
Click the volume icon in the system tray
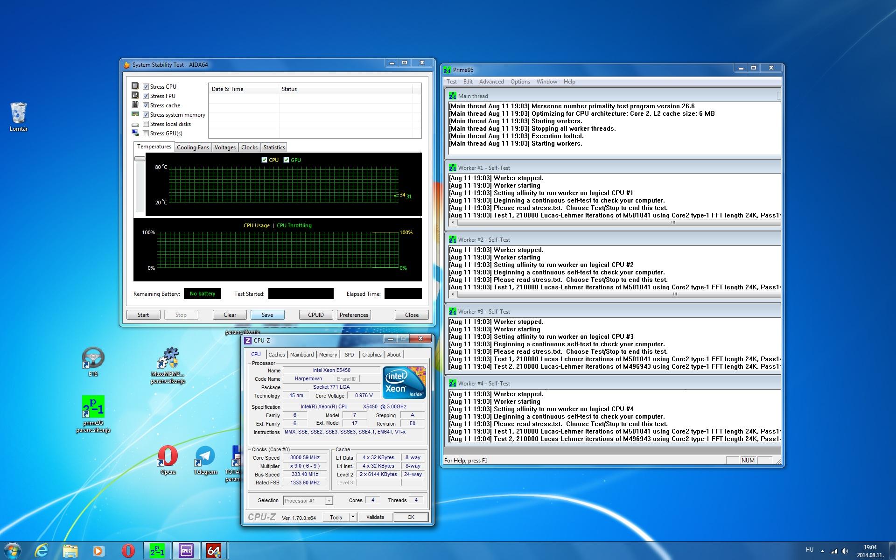(x=845, y=551)
